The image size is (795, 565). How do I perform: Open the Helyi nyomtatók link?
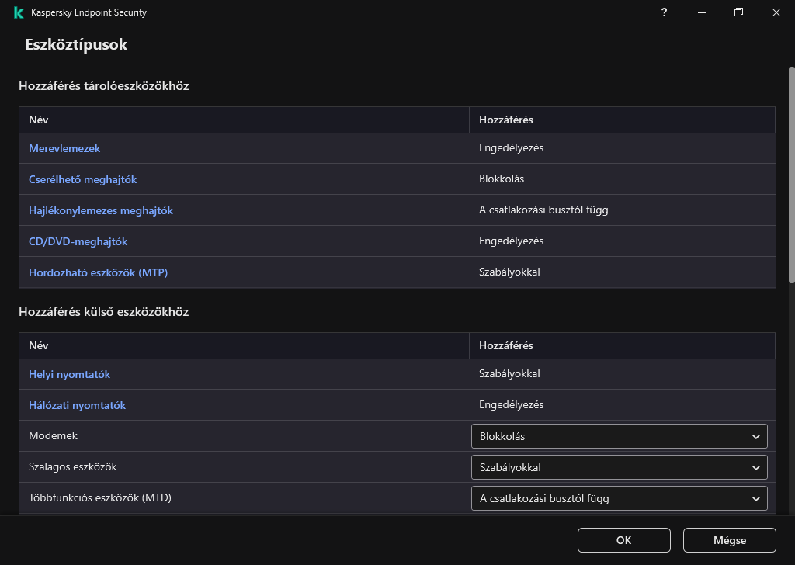click(69, 374)
